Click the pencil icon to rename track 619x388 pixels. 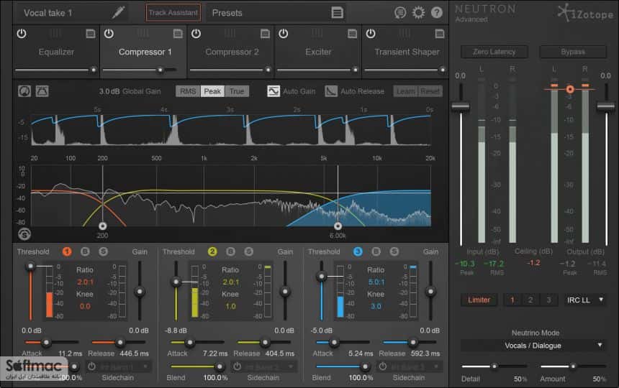pos(119,12)
